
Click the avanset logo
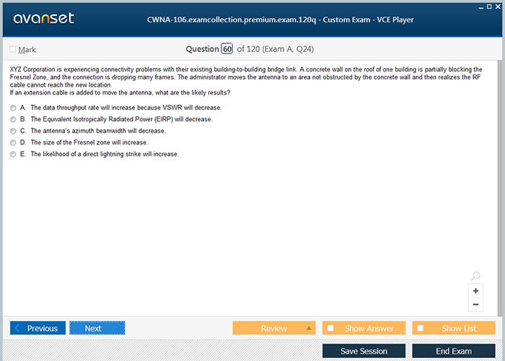coord(43,18)
